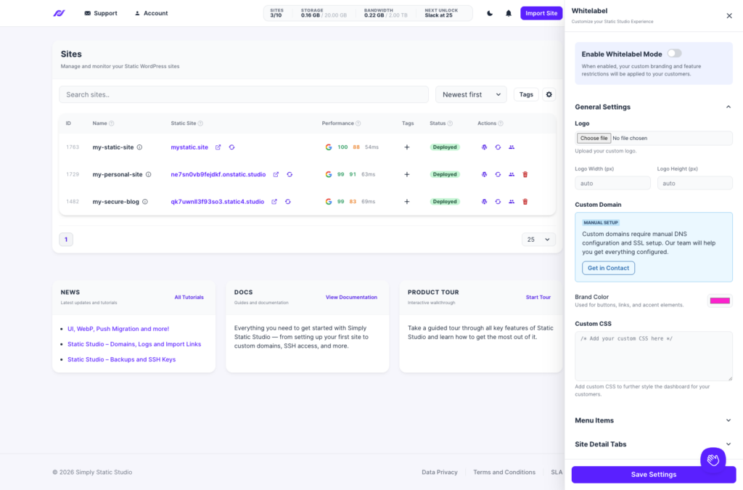The height and width of the screenshot is (490, 743).
Task: Save Settings in Whitelabel panel
Action: 654,474
